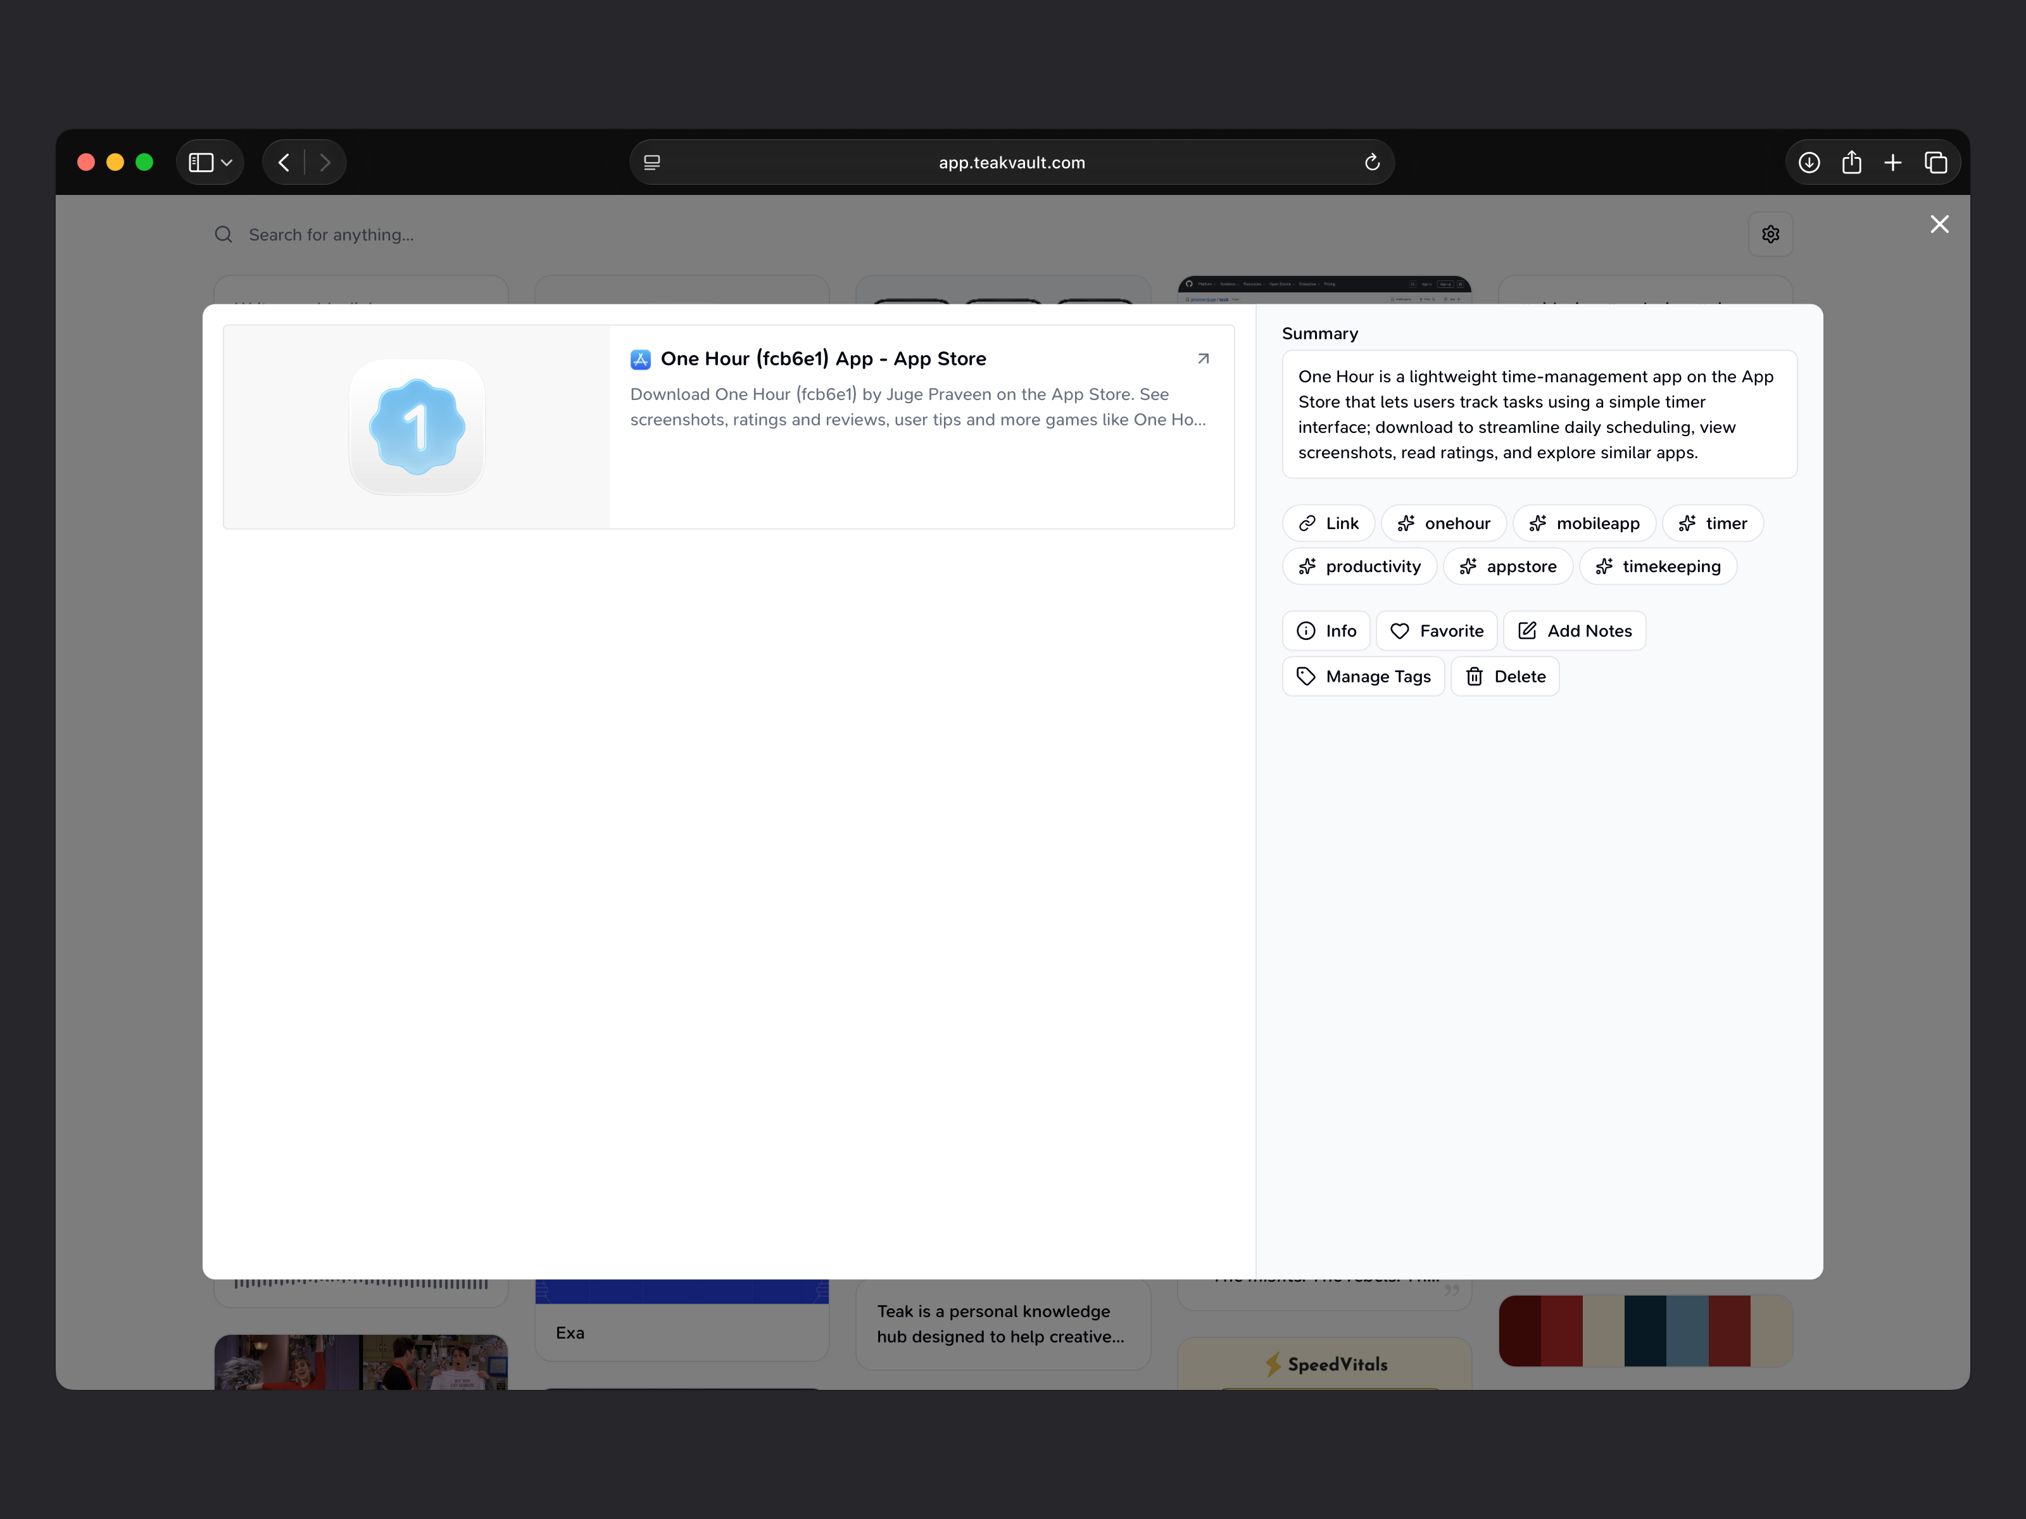Image resolution: width=2026 pixels, height=1519 pixels.
Task: Open the external link arrow icon
Action: pos(1204,359)
